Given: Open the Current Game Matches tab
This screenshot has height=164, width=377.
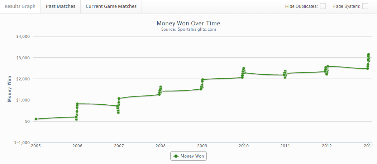Looking at the screenshot, I should point(111,6).
